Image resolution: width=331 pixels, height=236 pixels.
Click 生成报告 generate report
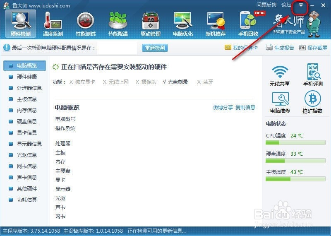pos(280,48)
